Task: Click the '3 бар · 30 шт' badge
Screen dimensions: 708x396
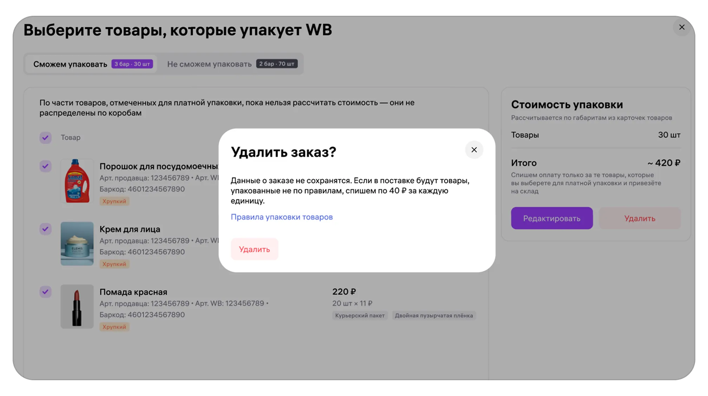Action: (x=132, y=64)
